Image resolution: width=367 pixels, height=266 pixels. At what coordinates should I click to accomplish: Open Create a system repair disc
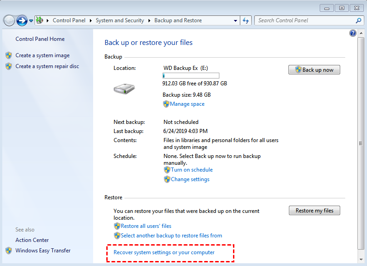point(47,66)
